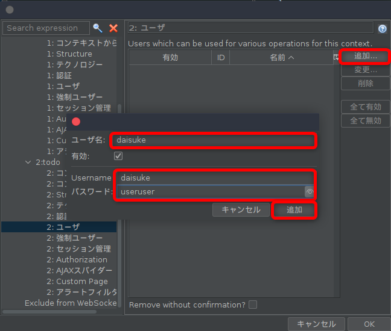Click the ユーザ名 field containing daisuke
Screen dimensions: 391x331
pos(213,140)
